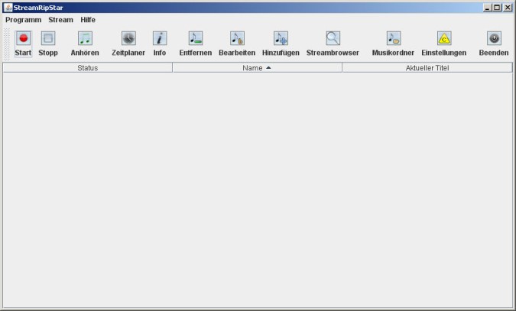Open the Zeitplaner clock icon
This screenshot has height=311, width=516.
point(128,38)
